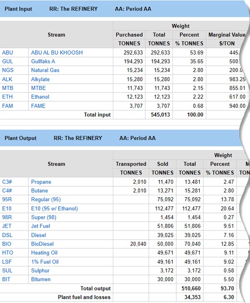Open the Bitumen stream link
Screen dimensions: 250x303
click(x=41, y=279)
